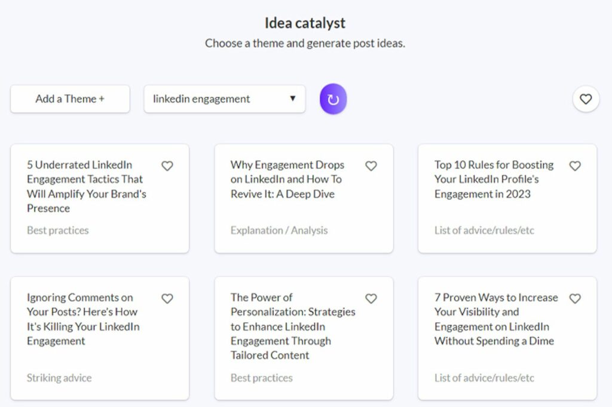The width and height of the screenshot is (612, 407).
Task: Click the heart on '5 Underrated LinkedIn Engagement Tactics'
Action: point(167,166)
